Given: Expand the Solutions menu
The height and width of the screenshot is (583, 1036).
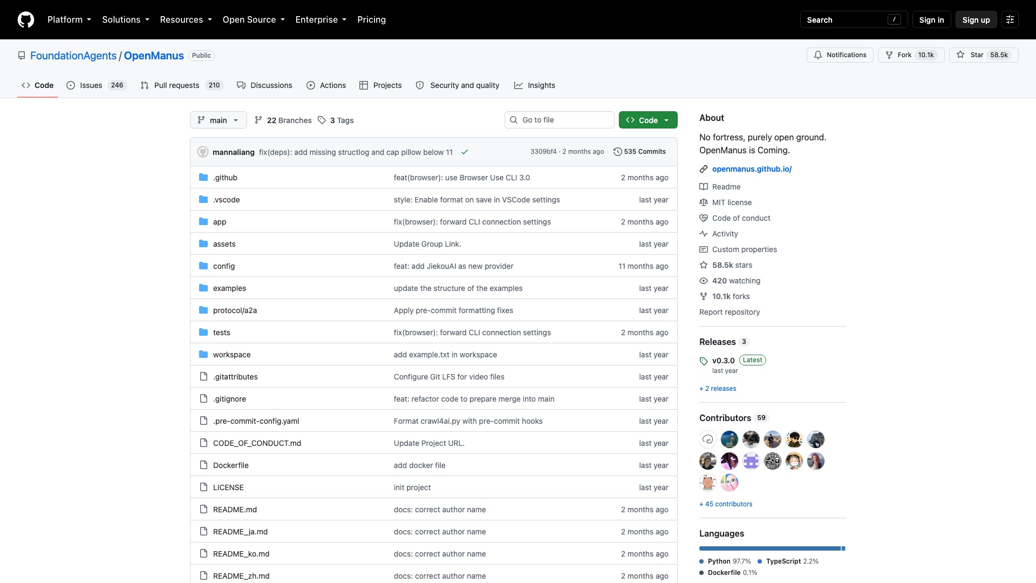Looking at the screenshot, I should click(126, 19).
